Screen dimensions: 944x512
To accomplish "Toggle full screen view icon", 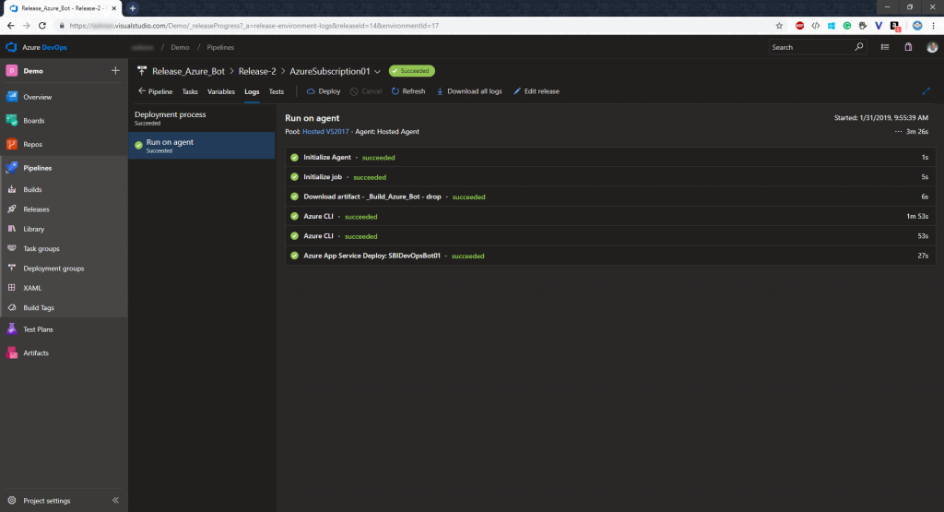I will pyautogui.click(x=926, y=91).
